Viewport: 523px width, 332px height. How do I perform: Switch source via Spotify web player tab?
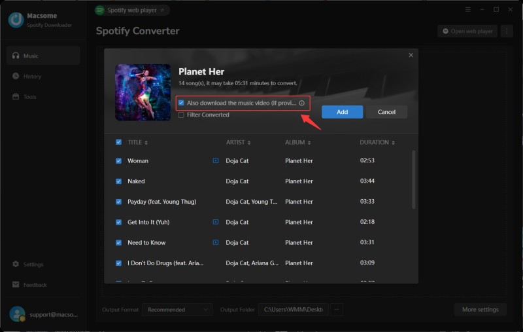pos(132,10)
